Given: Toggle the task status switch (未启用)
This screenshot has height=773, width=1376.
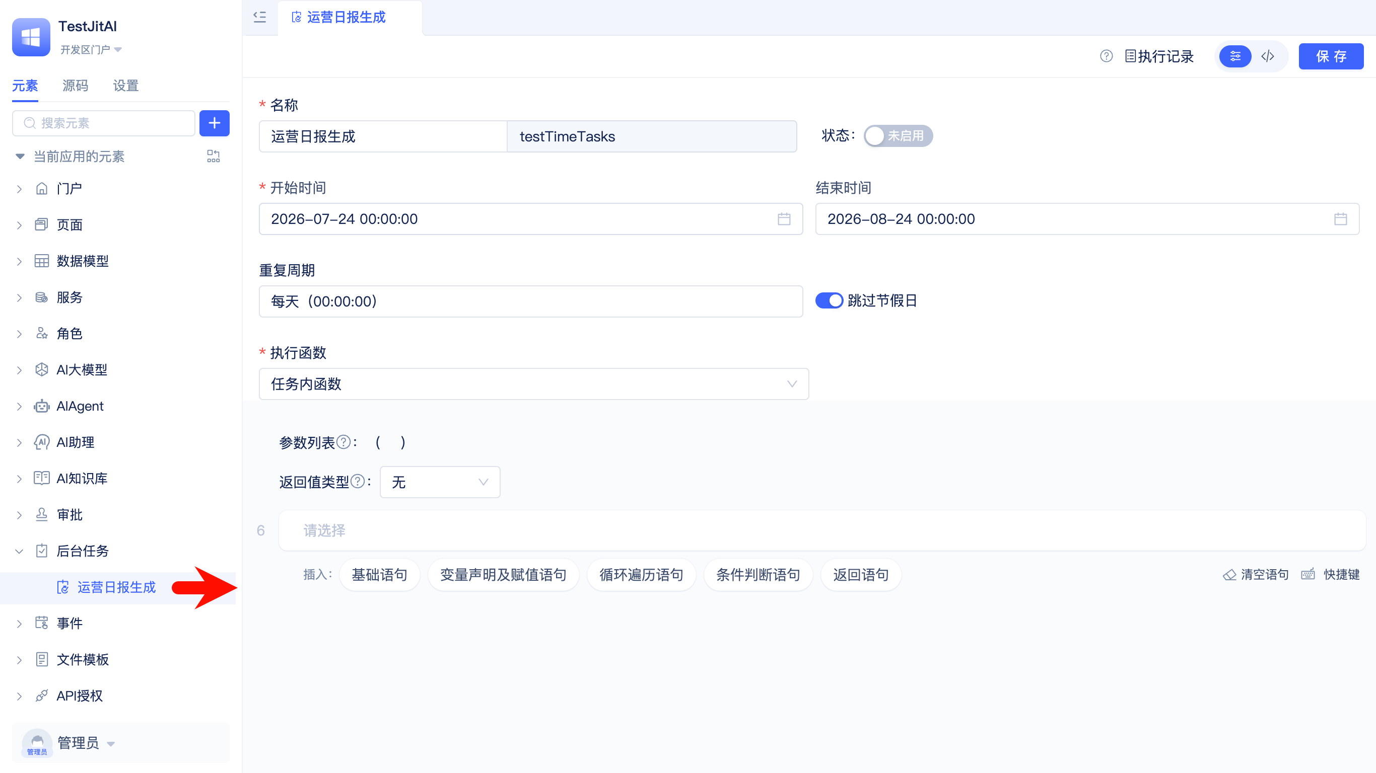Looking at the screenshot, I should coord(898,136).
